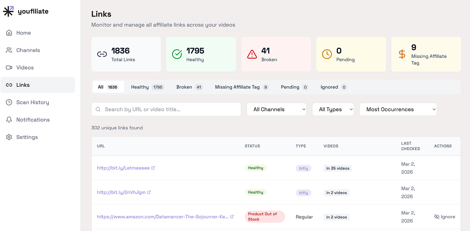The width and height of the screenshot is (470, 231).
Task: Click the STATUS column header
Action: pyautogui.click(x=252, y=146)
